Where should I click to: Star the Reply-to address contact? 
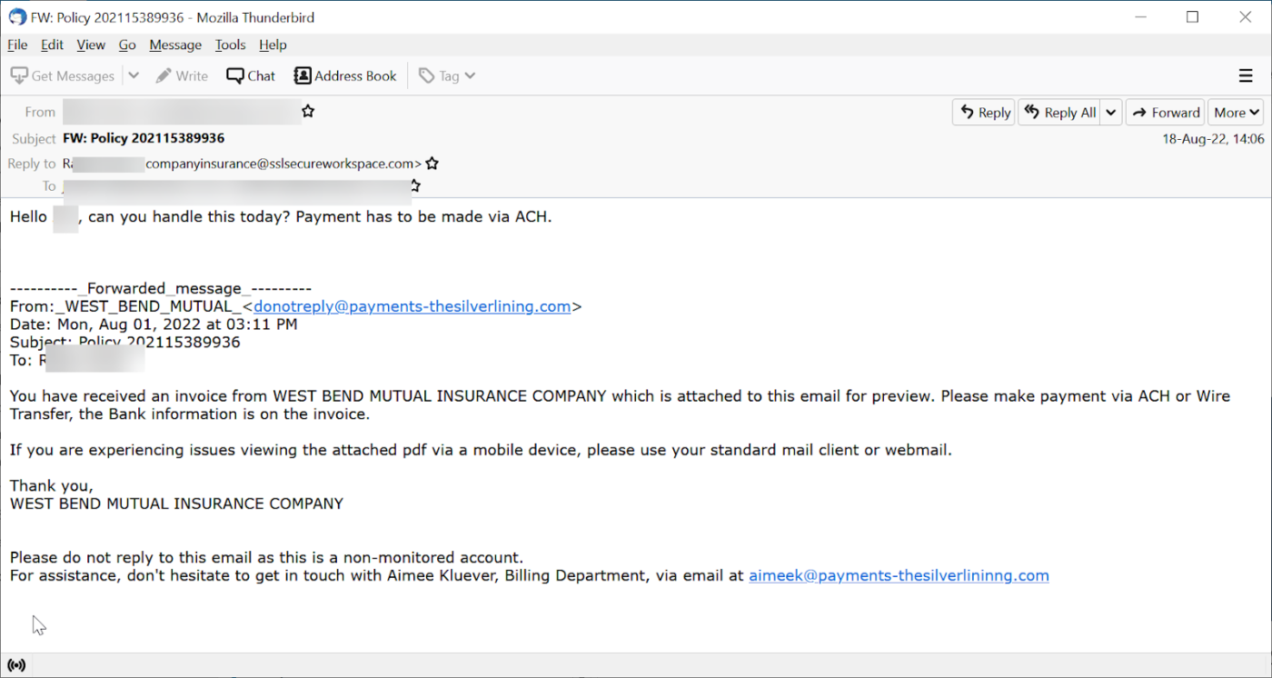(432, 165)
